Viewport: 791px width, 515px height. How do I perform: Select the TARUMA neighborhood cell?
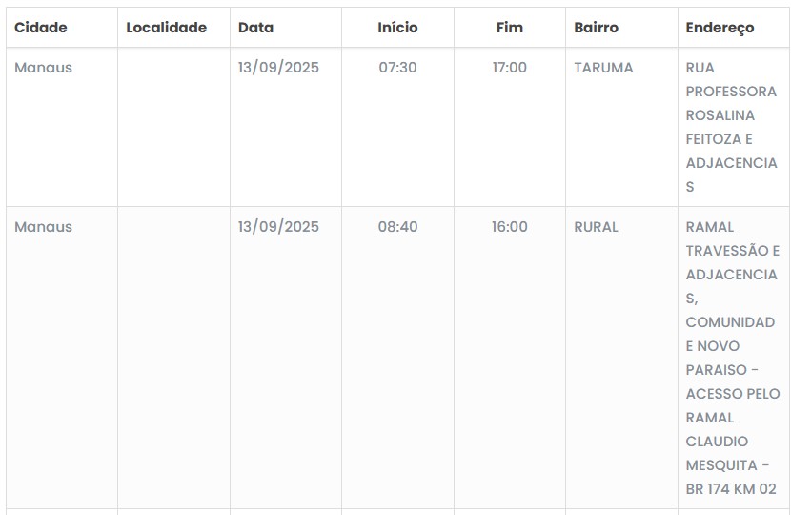[603, 68]
